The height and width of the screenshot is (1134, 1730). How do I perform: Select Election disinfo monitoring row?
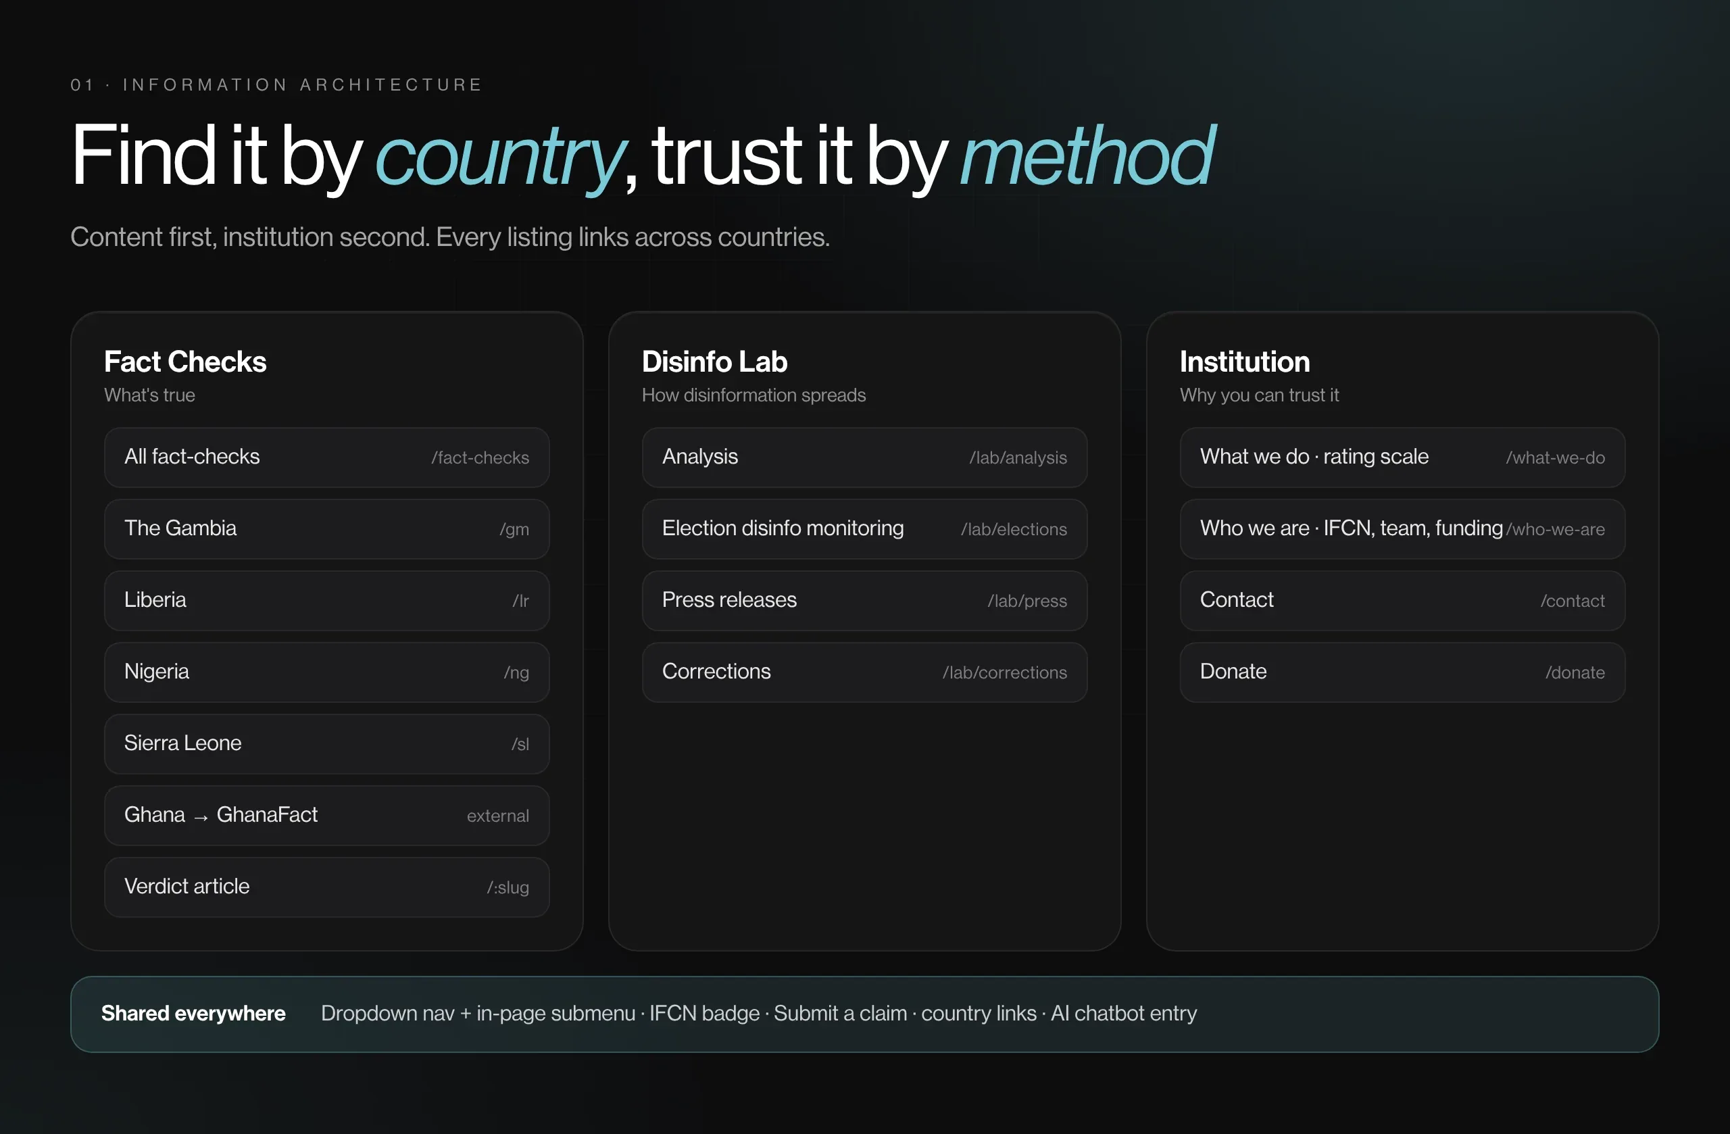[864, 528]
